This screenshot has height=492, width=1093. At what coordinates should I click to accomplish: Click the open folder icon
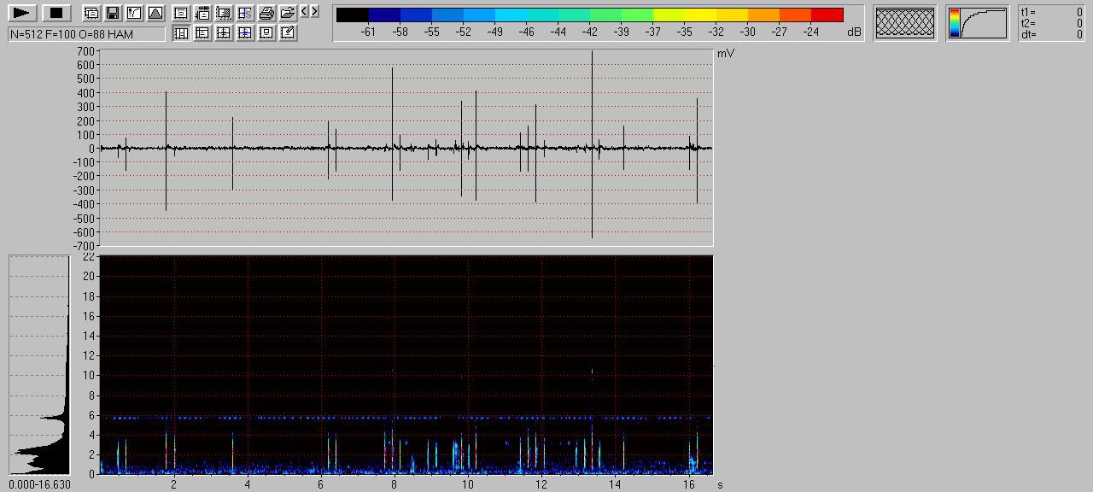(x=288, y=13)
